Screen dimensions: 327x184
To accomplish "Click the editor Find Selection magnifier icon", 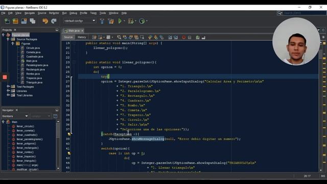I will [119, 37].
